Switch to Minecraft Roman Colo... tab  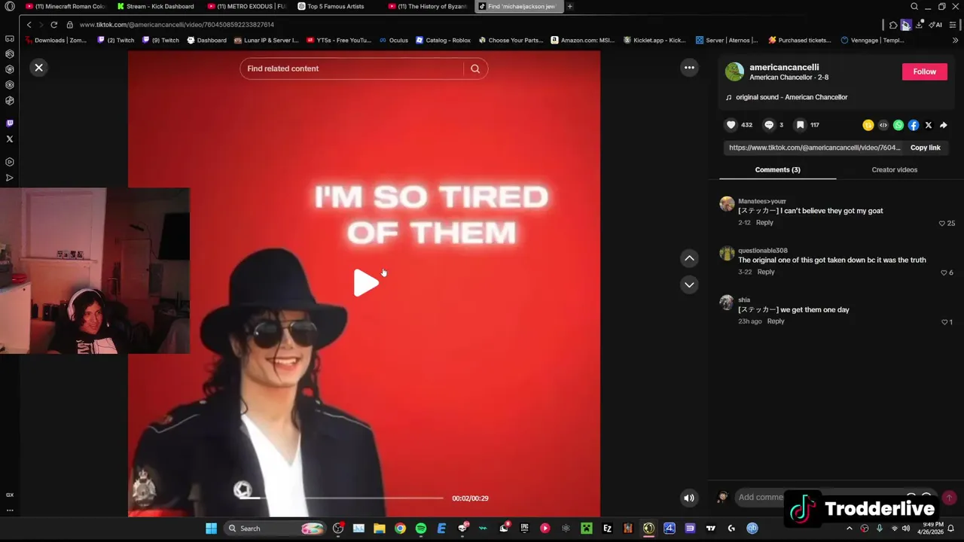(x=66, y=6)
